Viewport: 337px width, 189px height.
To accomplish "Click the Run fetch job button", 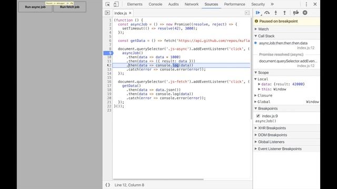I will pyautogui.click(x=70, y=7).
